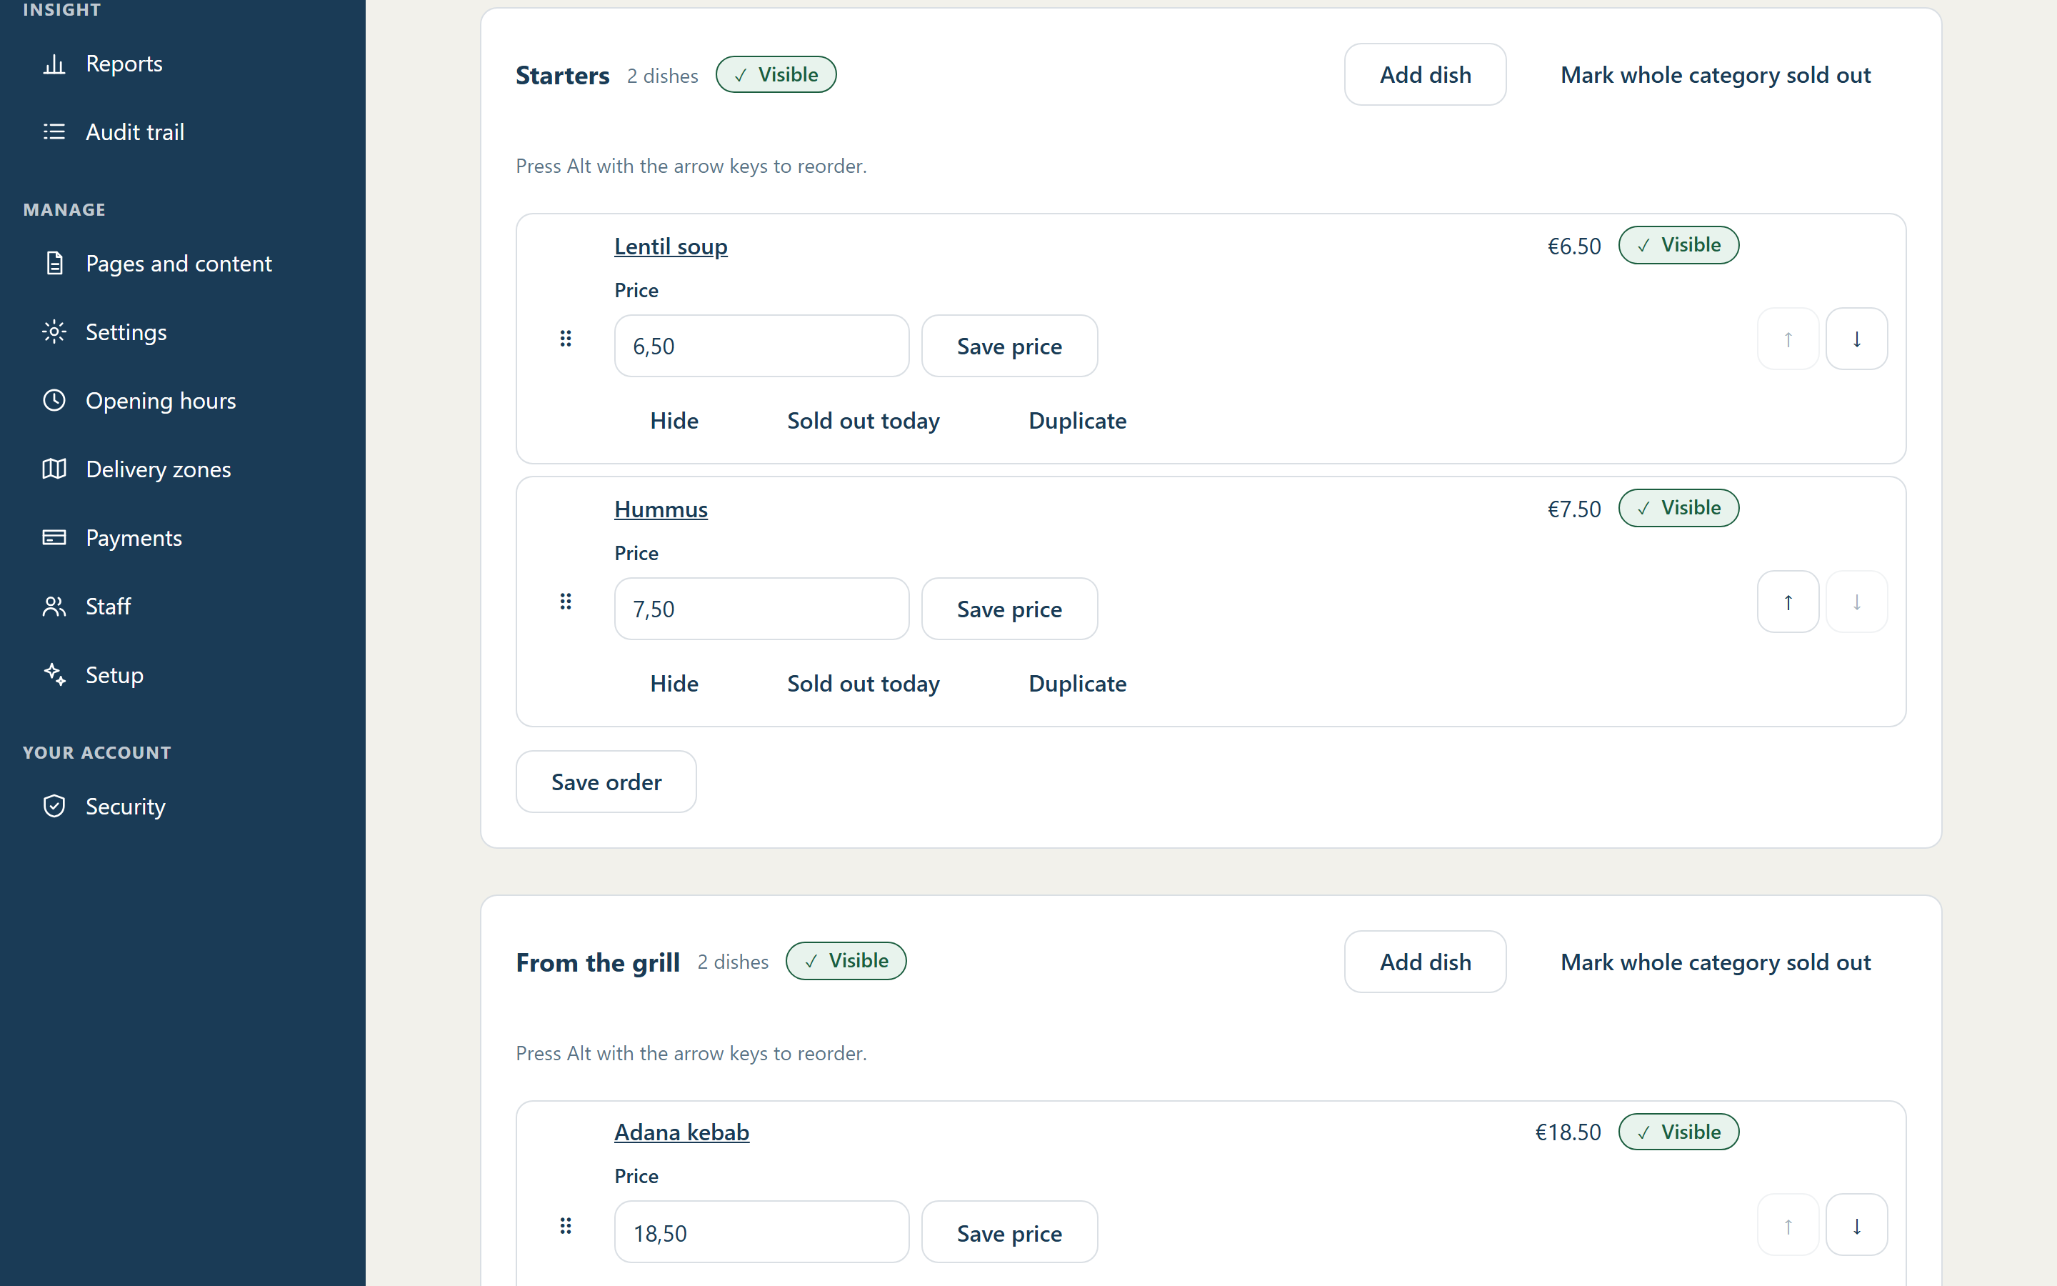The image size is (2057, 1286).
Task: Open Reports from the bar chart icon
Action: (54, 64)
